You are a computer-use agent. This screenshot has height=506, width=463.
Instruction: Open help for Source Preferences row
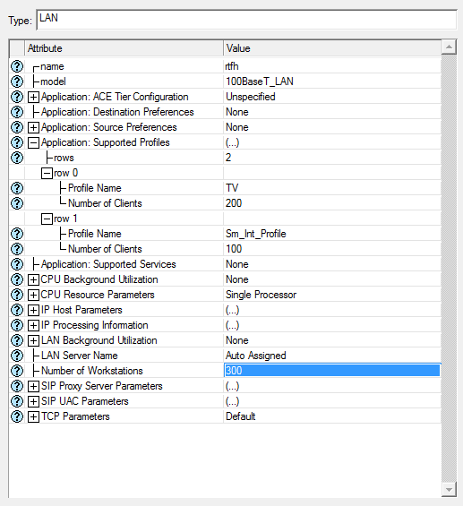click(17, 127)
